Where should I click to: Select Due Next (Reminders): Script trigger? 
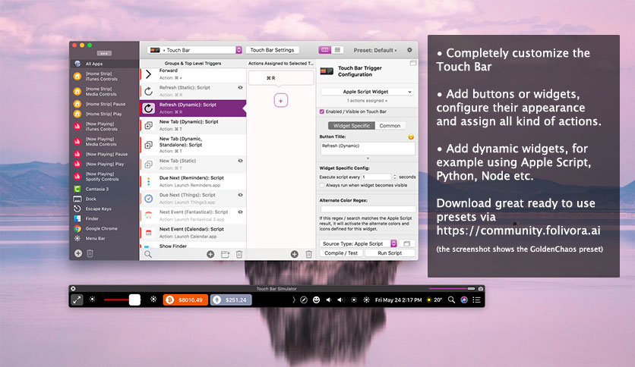[193, 181]
